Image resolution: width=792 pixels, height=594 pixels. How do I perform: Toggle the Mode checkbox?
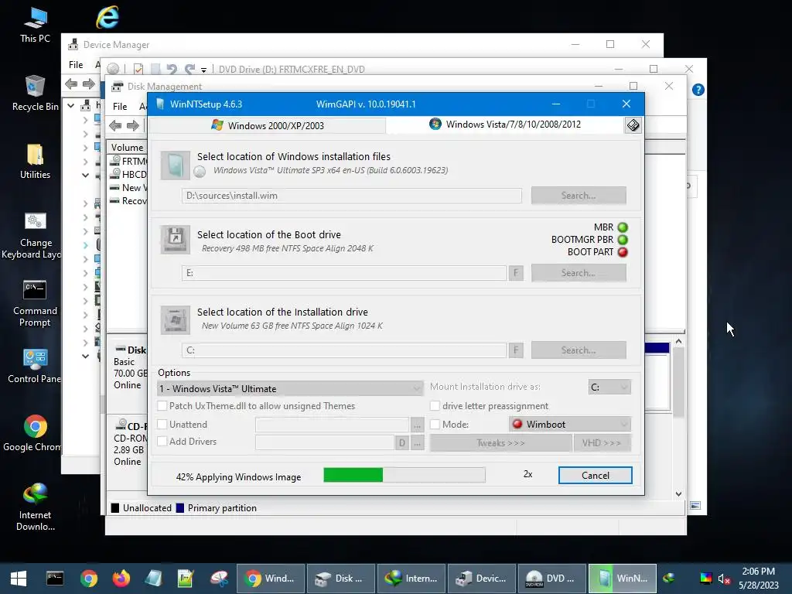pyautogui.click(x=435, y=425)
